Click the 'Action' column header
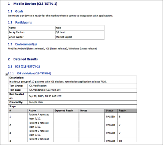163x145 pixels. click(40, 111)
